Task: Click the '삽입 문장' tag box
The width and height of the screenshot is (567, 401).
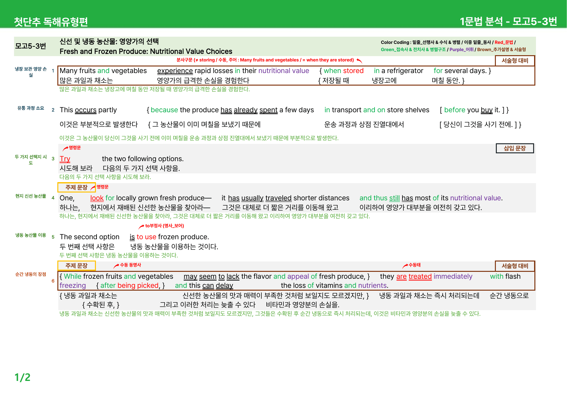Action: click(515, 148)
